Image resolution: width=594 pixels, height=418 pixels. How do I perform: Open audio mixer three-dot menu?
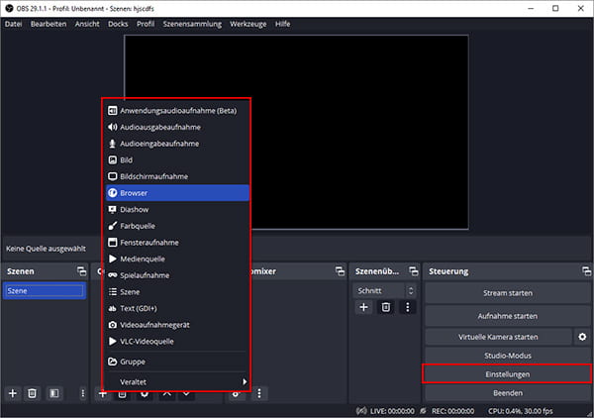(259, 393)
